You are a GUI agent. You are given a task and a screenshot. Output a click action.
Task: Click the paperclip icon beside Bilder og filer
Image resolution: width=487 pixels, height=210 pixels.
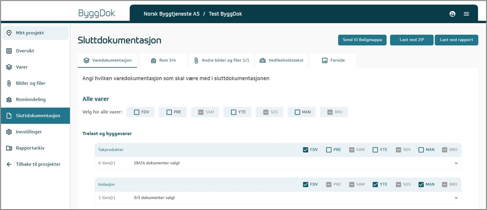(x=9, y=83)
